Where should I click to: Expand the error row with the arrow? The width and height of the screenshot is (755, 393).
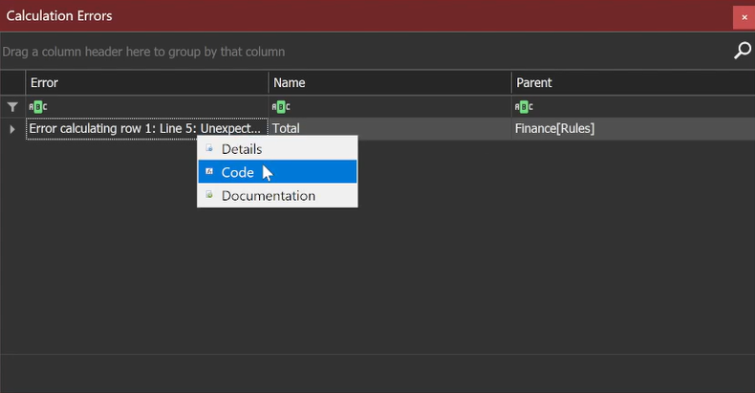coord(12,128)
